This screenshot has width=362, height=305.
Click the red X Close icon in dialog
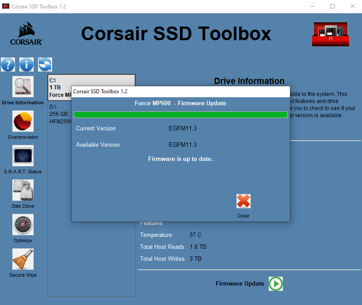(x=243, y=202)
